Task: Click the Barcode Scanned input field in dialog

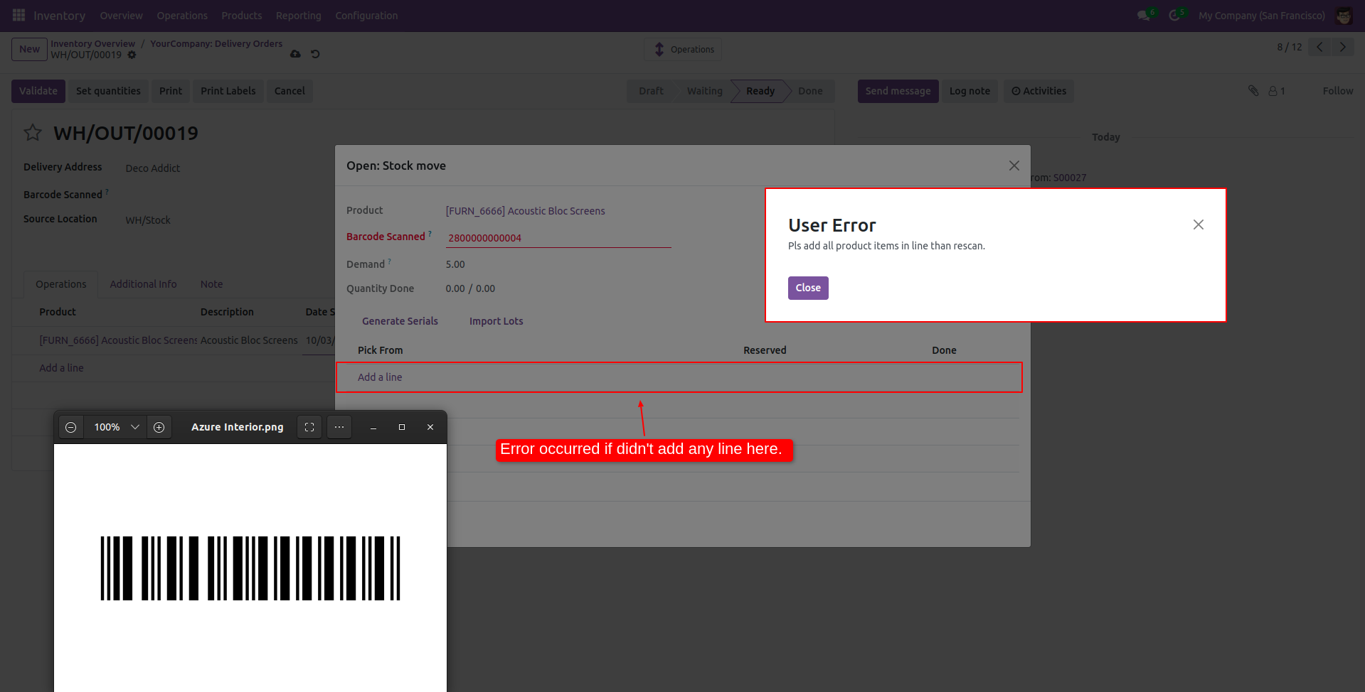Action: (558, 238)
